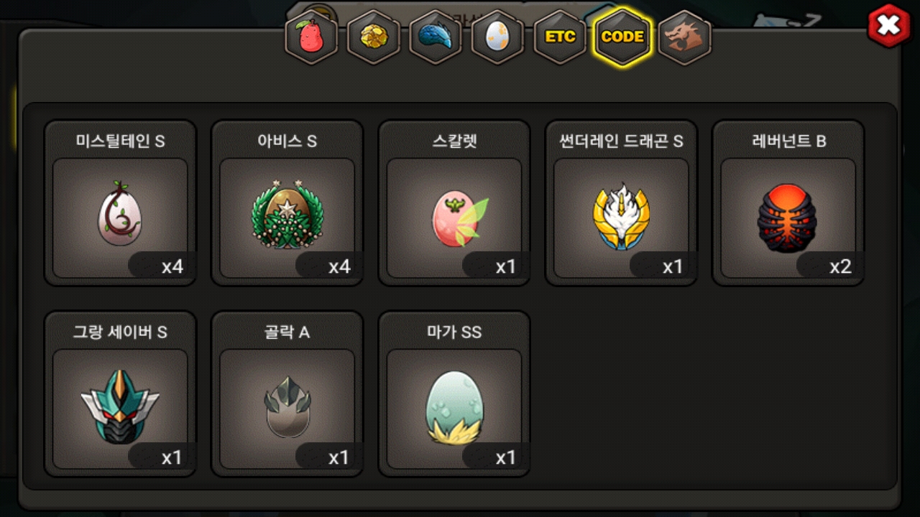Open the red fruit food tab
The height and width of the screenshot is (517, 920).
[311, 37]
